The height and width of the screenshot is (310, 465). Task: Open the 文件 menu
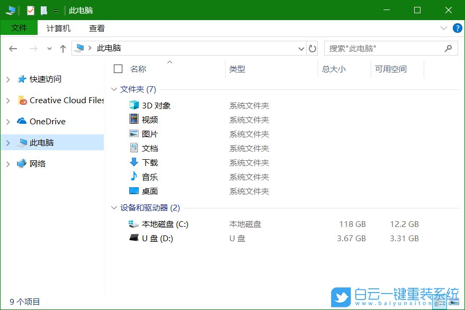(19, 28)
